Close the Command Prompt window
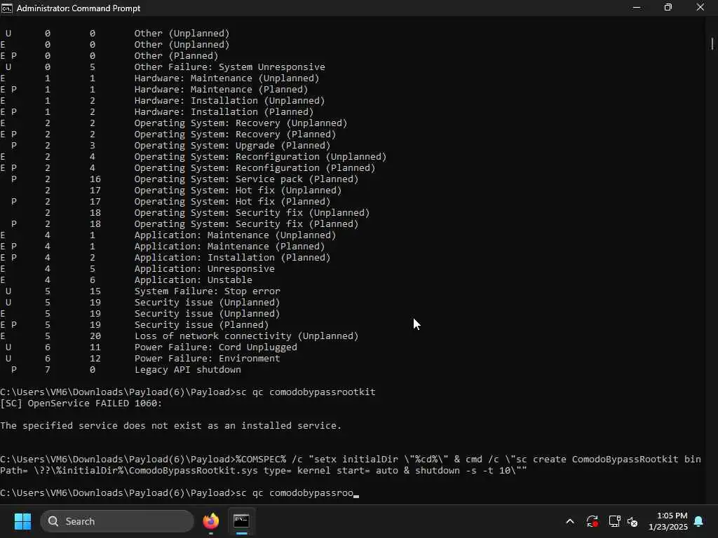Image resolution: width=718 pixels, height=538 pixels. (700, 8)
